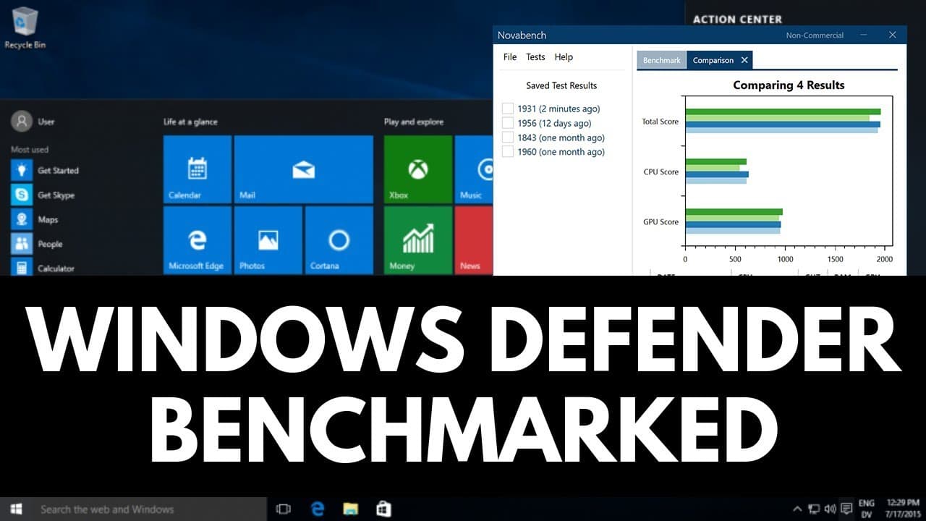
Task: Close the Novabench window
Action: coord(893,35)
